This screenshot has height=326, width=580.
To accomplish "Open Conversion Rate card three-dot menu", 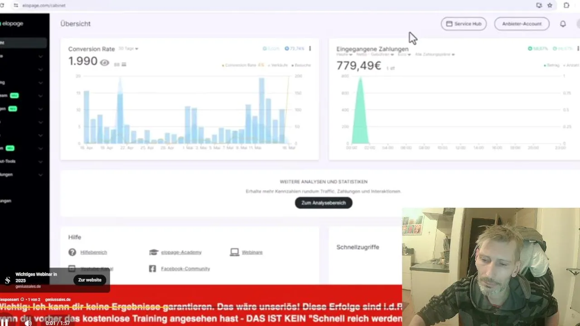I will pos(310,48).
